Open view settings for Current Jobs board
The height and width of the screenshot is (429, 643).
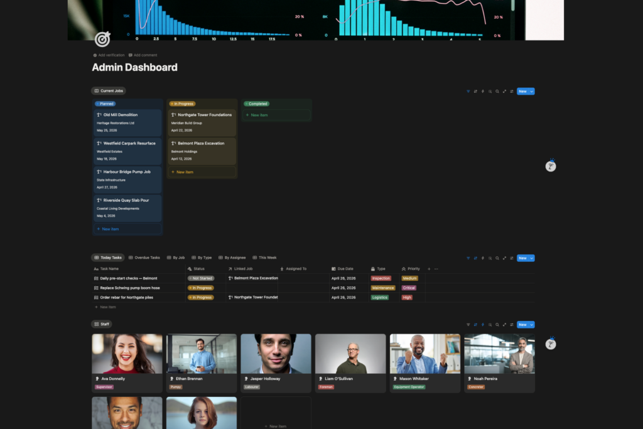pyautogui.click(x=511, y=92)
